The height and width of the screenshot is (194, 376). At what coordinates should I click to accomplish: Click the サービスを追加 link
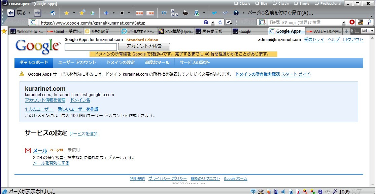pyautogui.click(x=83, y=134)
